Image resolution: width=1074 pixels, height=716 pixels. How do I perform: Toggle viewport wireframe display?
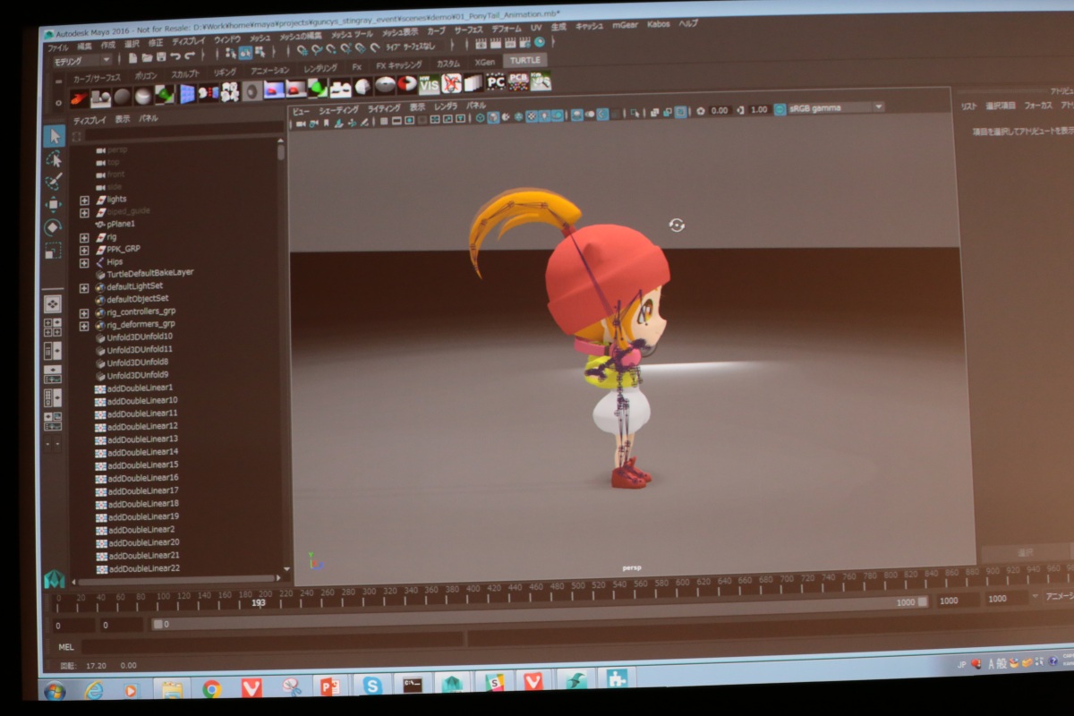click(479, 116)
